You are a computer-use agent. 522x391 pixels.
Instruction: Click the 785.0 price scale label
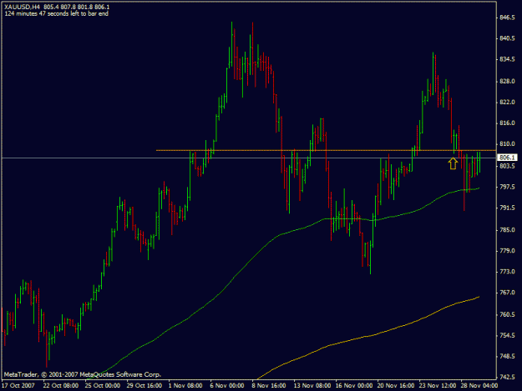pyautogui.click(x=507, y=230)
